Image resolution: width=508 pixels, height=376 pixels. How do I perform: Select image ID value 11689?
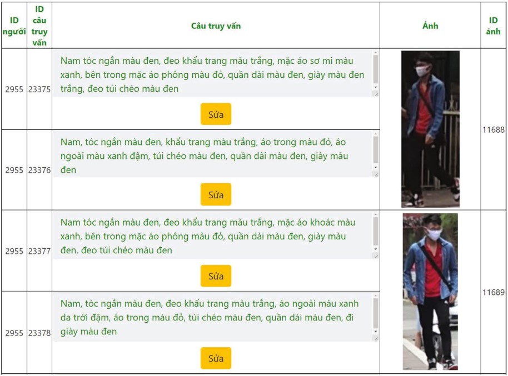point(494,292)
